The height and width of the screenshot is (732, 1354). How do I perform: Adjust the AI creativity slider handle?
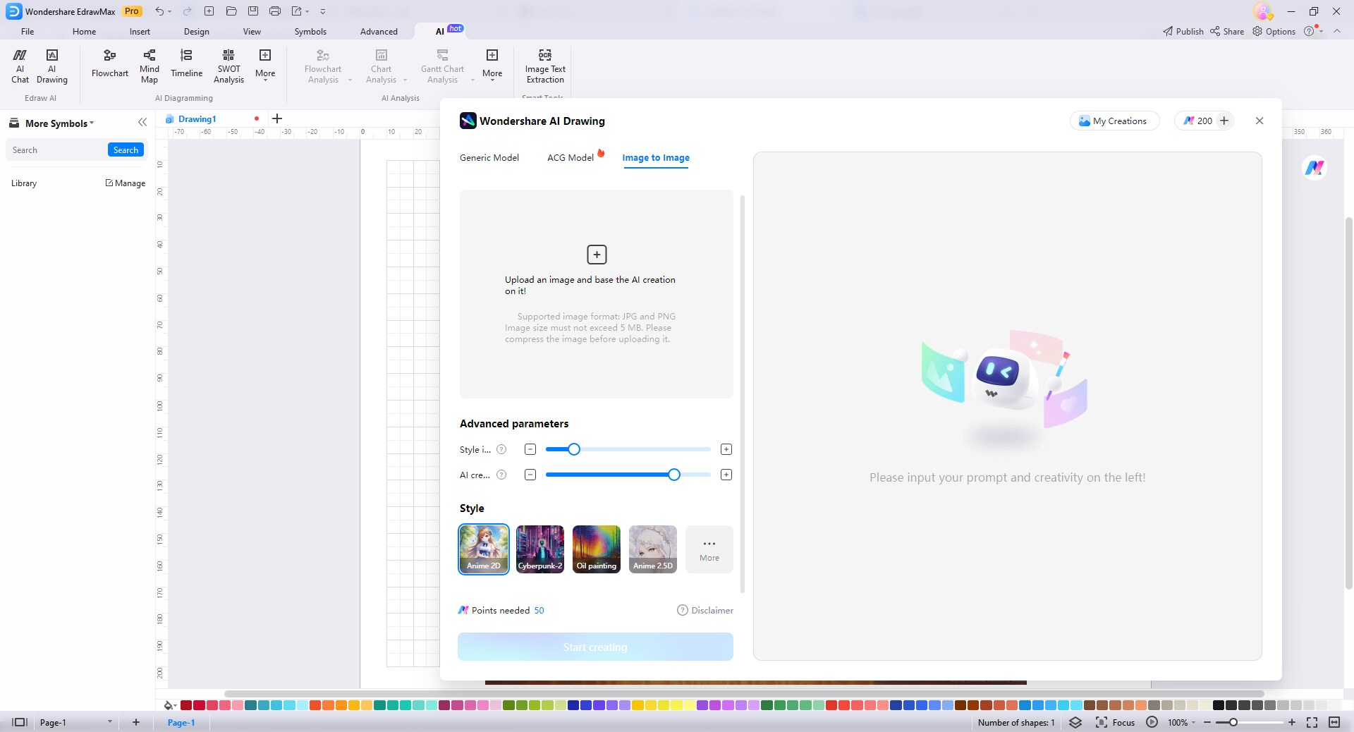(x=674, y=475)
